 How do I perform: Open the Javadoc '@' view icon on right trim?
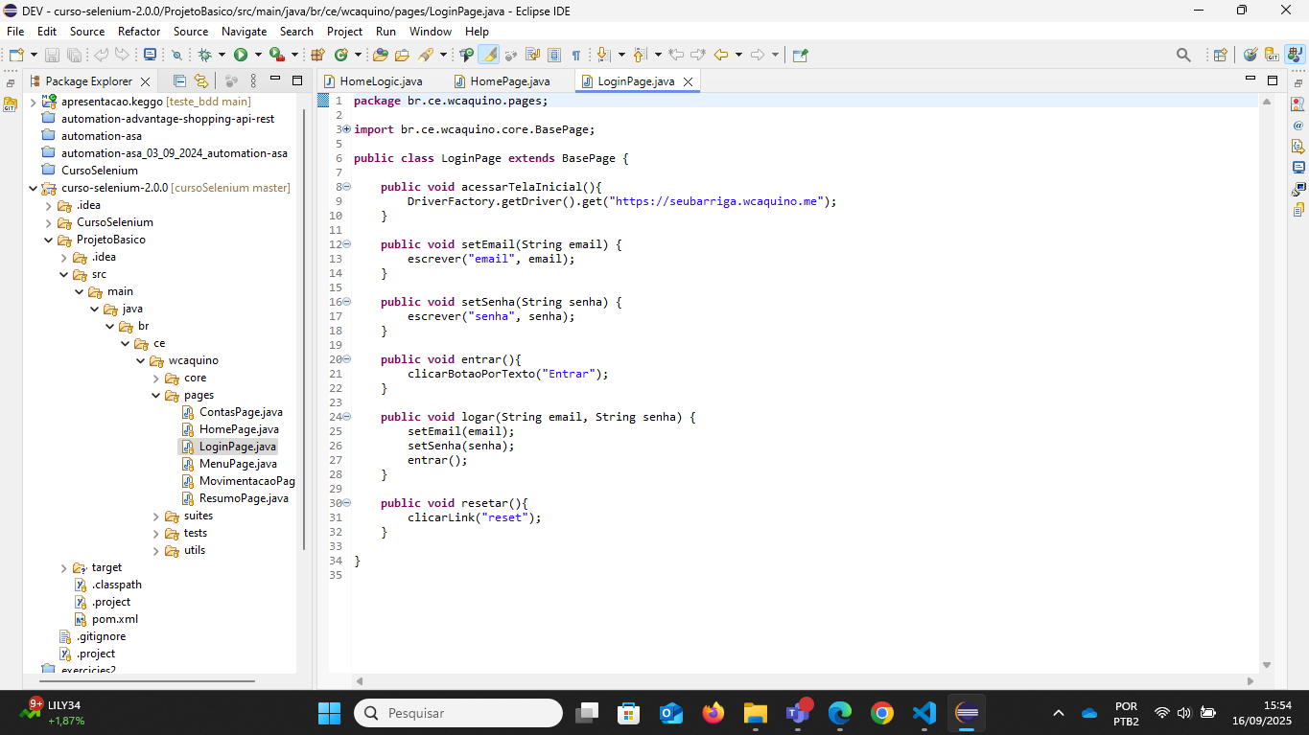(1298, 125)
